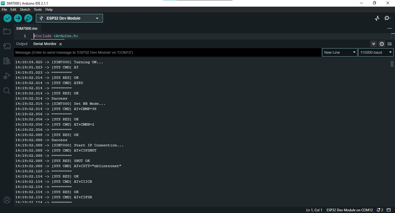Open the Serial Plotter waveform icon
395x213 pixels.
[377, 18]
